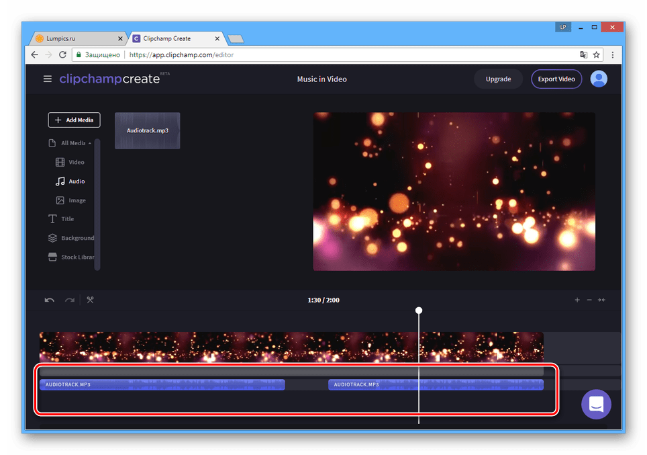Screen dimensions: 647x455
Task: Click the All Media file icon
Action: [52, 143]
